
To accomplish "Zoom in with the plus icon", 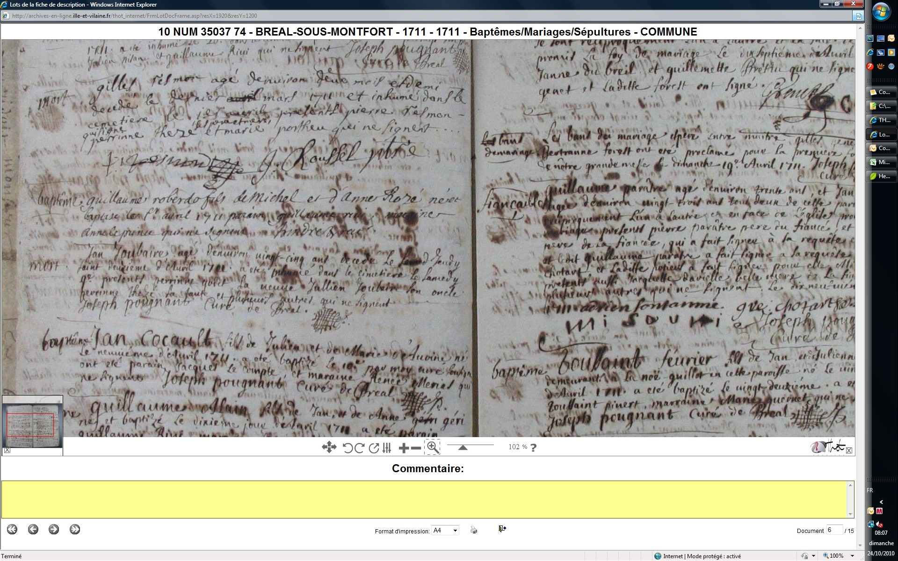I will coord(404,448).
